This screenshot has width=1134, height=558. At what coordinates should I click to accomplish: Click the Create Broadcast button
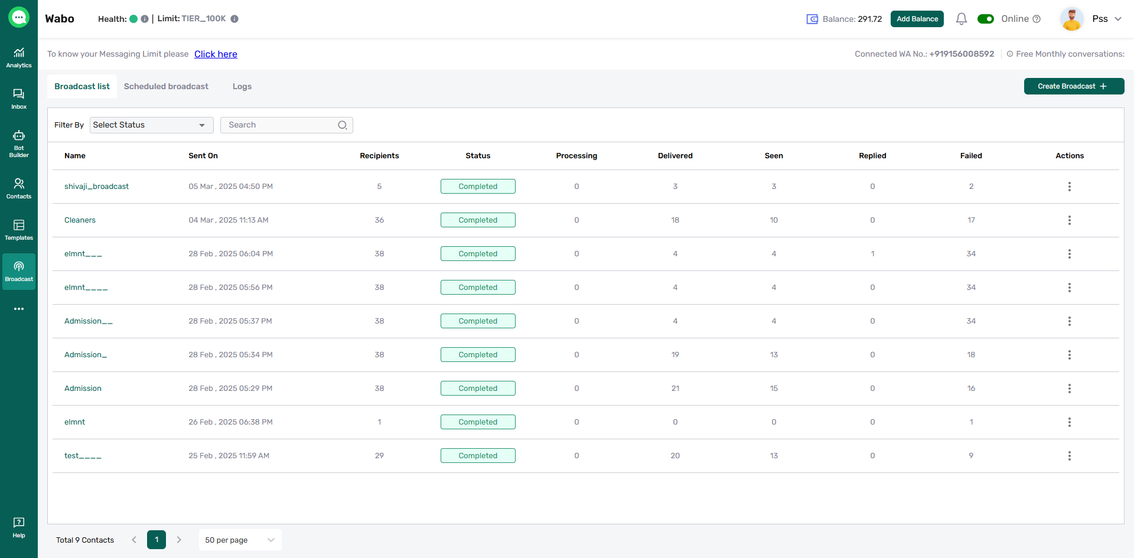click(x=1074, y=86)
